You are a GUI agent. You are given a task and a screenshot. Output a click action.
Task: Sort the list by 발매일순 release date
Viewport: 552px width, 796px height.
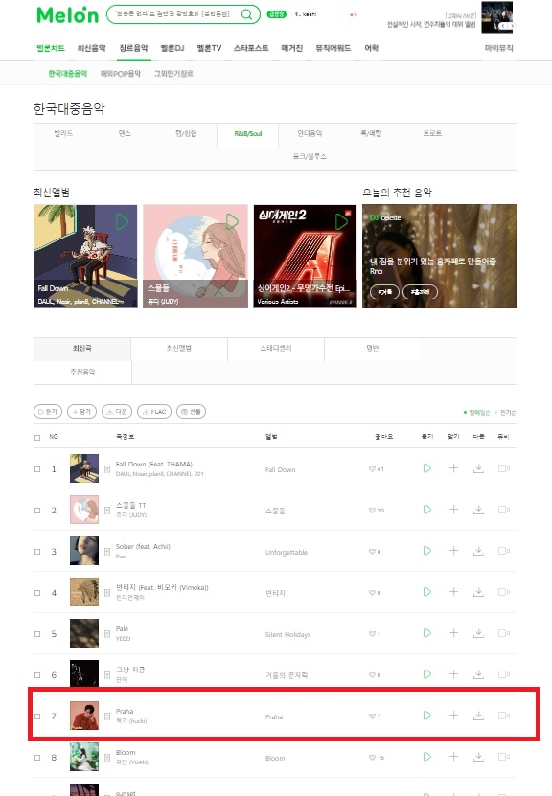pyautogui.click(x=477, y=413)
